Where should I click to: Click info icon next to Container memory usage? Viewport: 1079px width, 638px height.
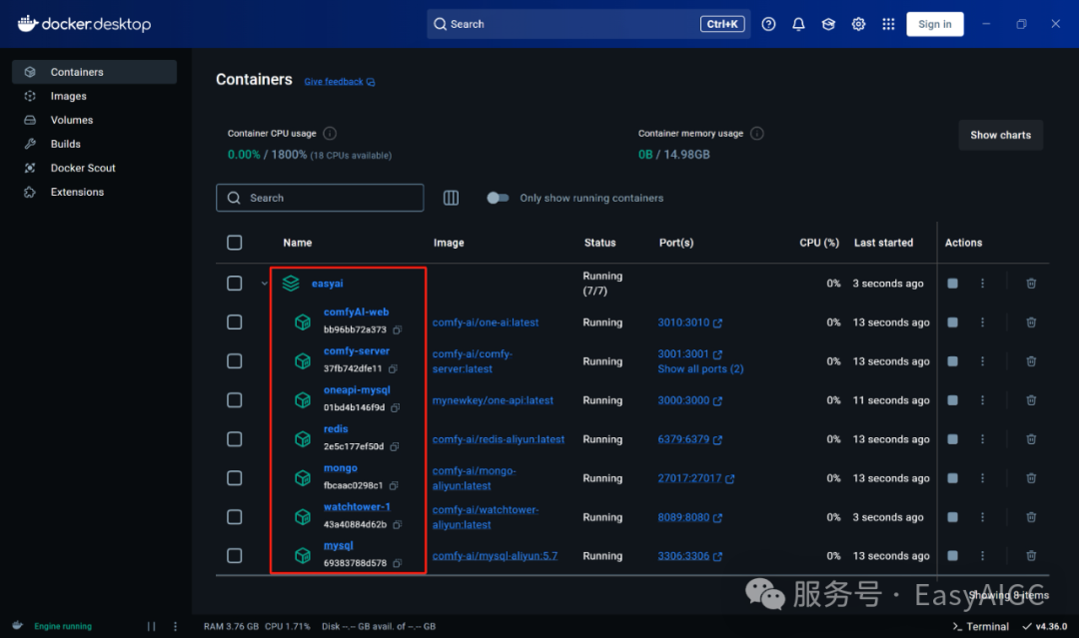click(x=757, y=134)
